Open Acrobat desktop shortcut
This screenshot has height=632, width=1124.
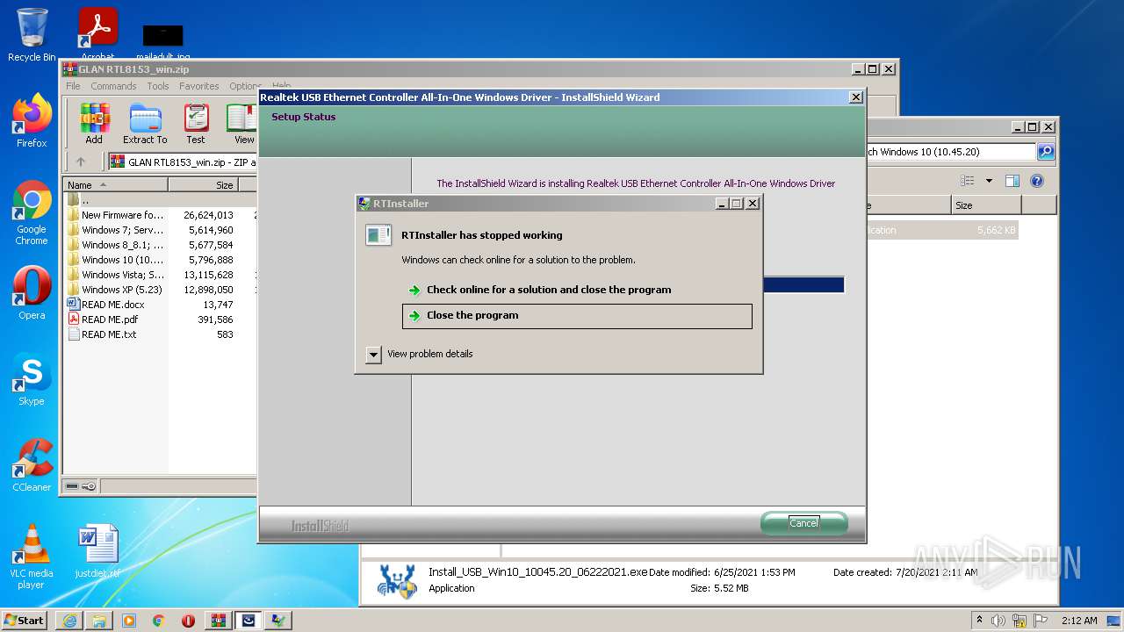coord(97,33)
